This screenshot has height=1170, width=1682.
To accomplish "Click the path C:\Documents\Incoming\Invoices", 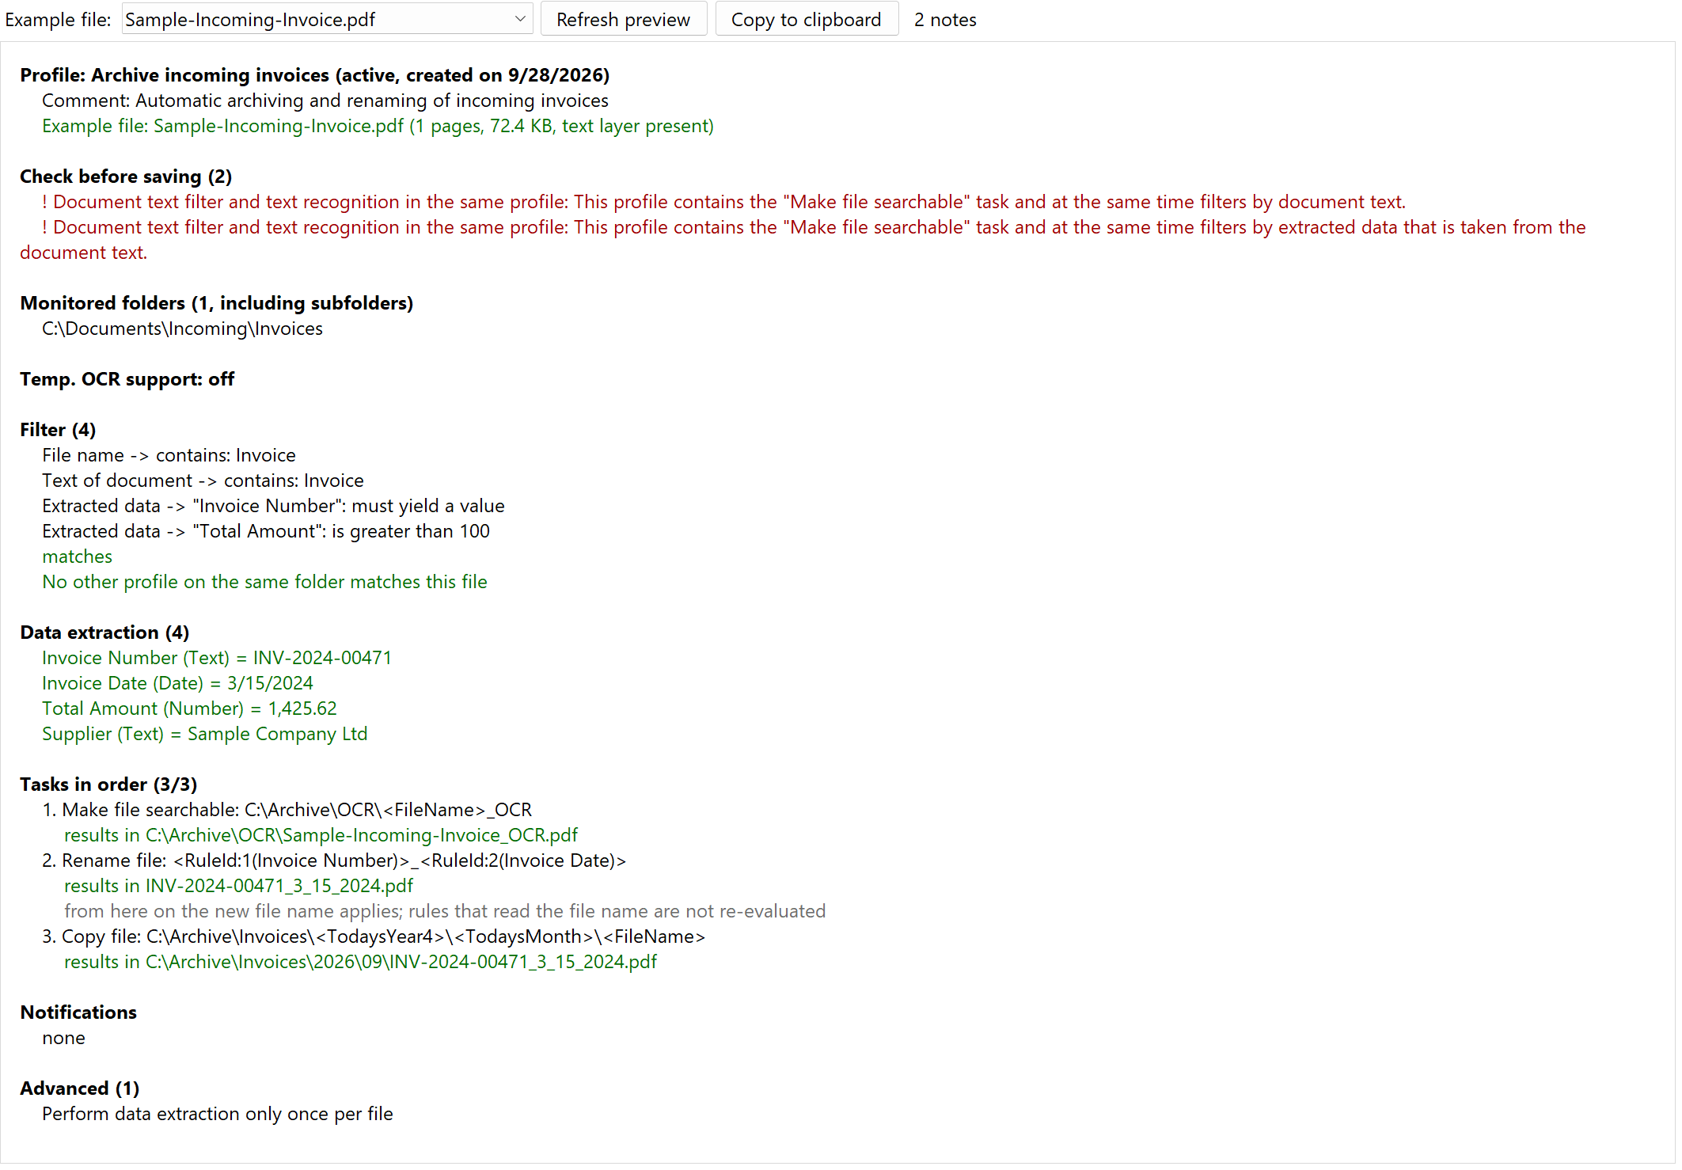I will [182, 329].
